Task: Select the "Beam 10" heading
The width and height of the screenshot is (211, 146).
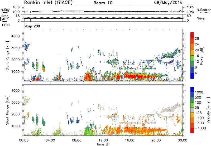Action: click(x=103, y=3)
